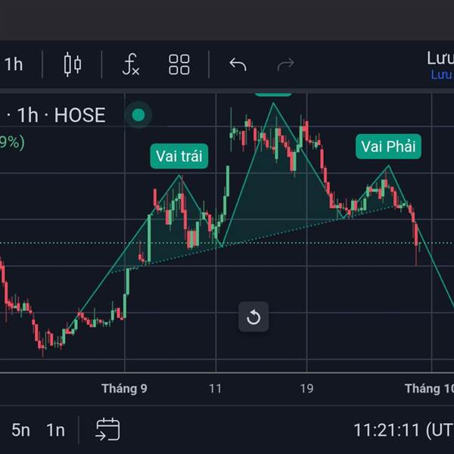
Task: Switch to the 1n date range
Action: coord(55,430)
